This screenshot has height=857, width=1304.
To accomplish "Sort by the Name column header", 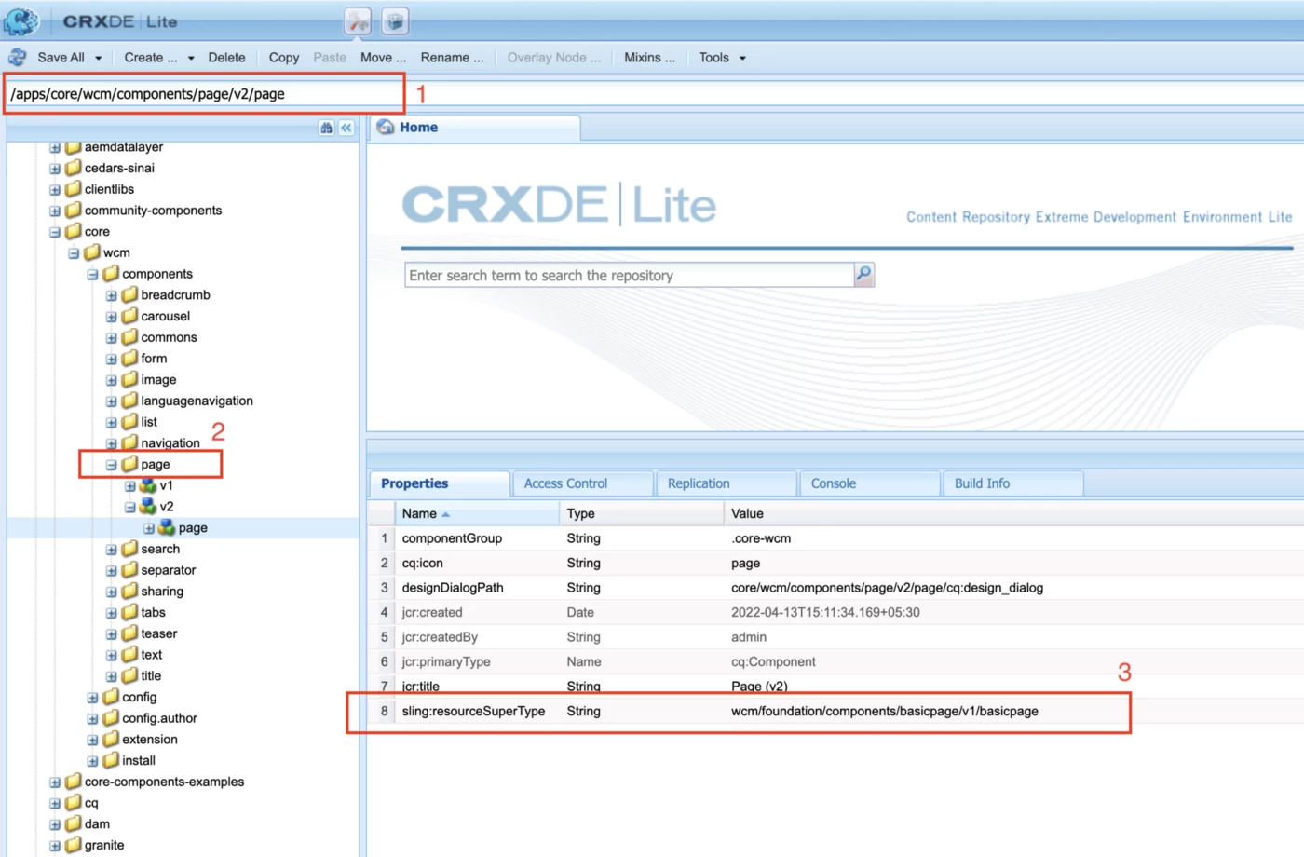I will 477,513.
